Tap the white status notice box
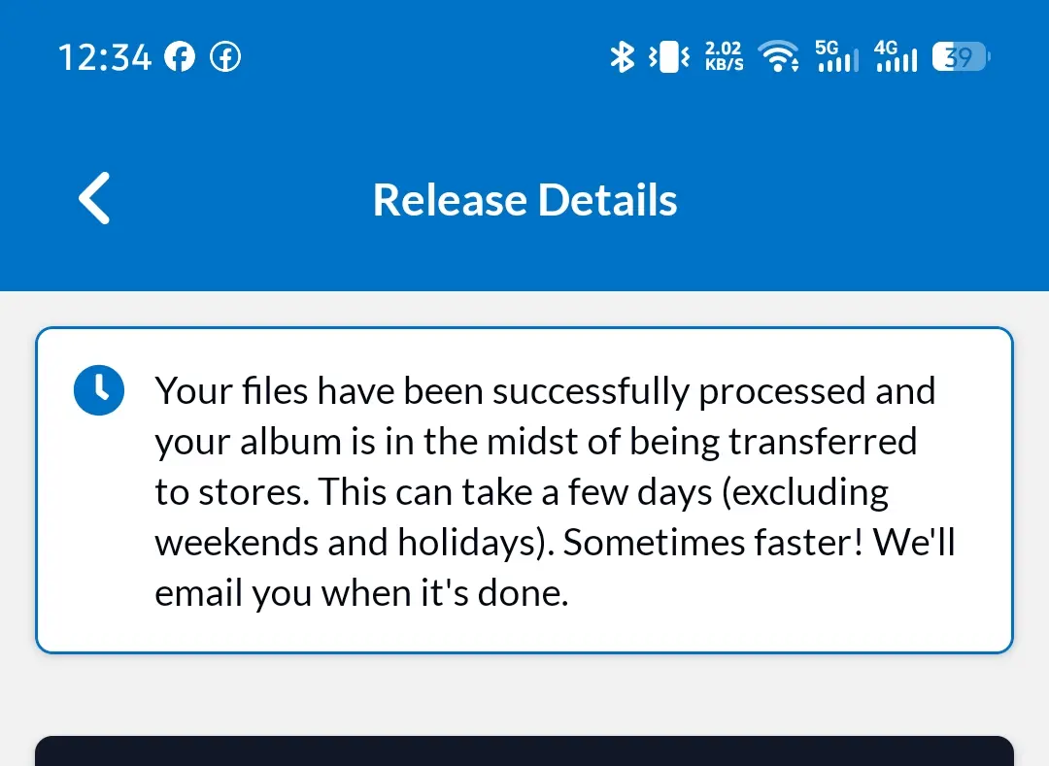 click(524, 490)
